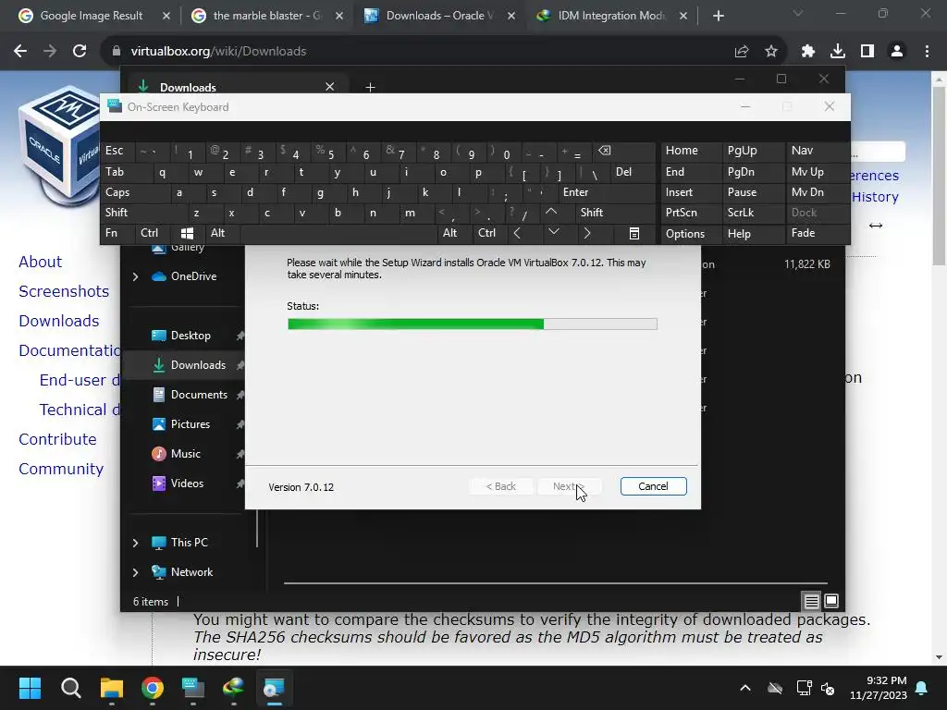
Task: Go back using Chrome's back arrow
Action: pyautogui.click(x=20, y=52)
